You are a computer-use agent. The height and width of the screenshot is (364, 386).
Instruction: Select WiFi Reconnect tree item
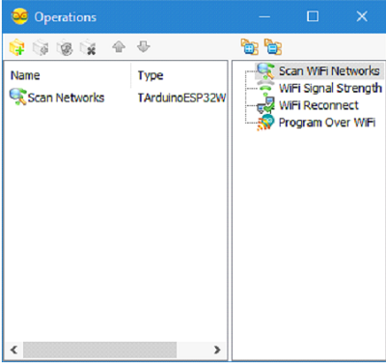point(318,105)
